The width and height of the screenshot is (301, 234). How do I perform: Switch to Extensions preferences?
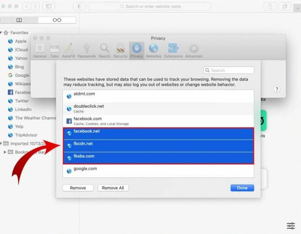173,51
